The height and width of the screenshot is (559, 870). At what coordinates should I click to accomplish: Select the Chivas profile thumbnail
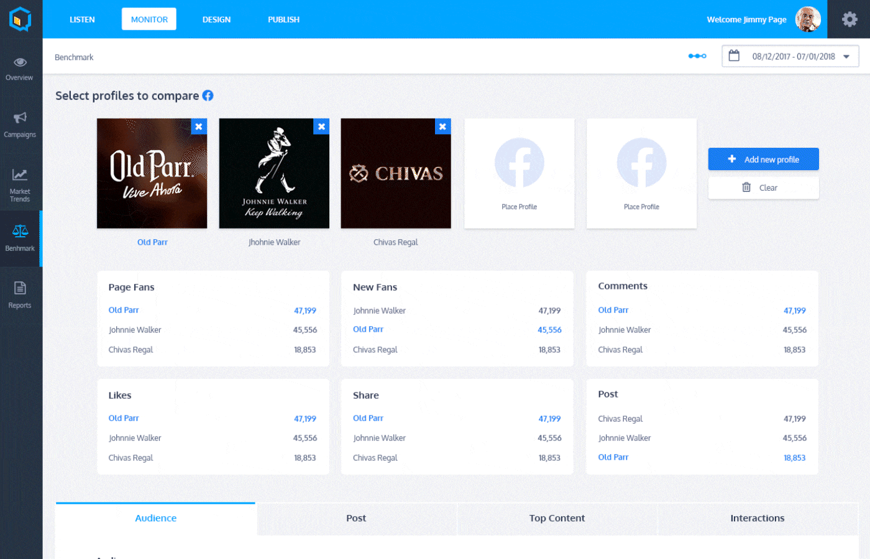(396, 173)
